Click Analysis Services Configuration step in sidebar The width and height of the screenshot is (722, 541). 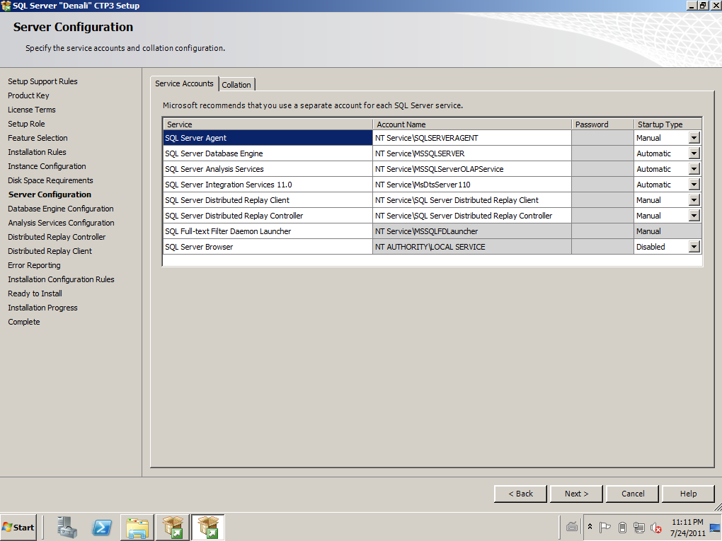coord(61,223)
